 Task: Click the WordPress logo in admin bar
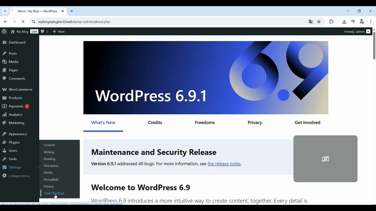[4, 31]
